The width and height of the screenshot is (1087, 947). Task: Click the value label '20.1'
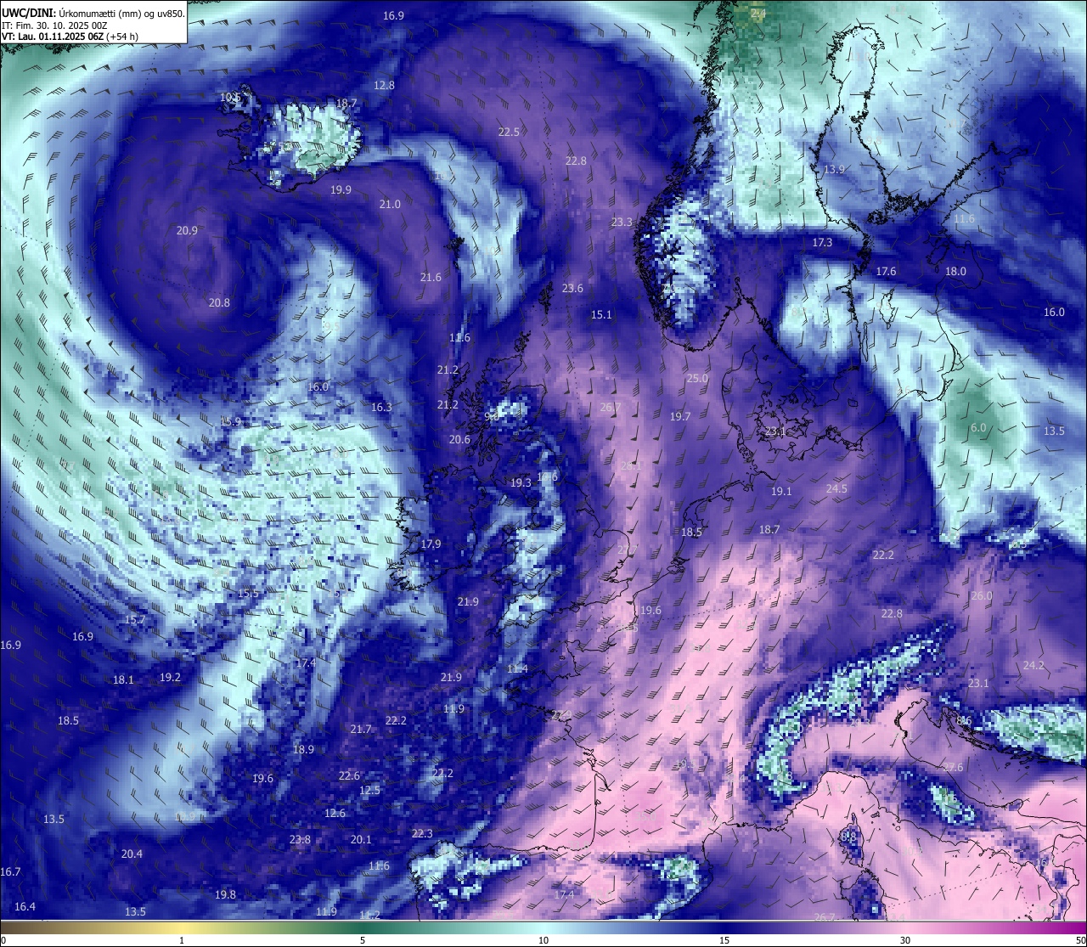pyautogui.click(x=361, y=840)
